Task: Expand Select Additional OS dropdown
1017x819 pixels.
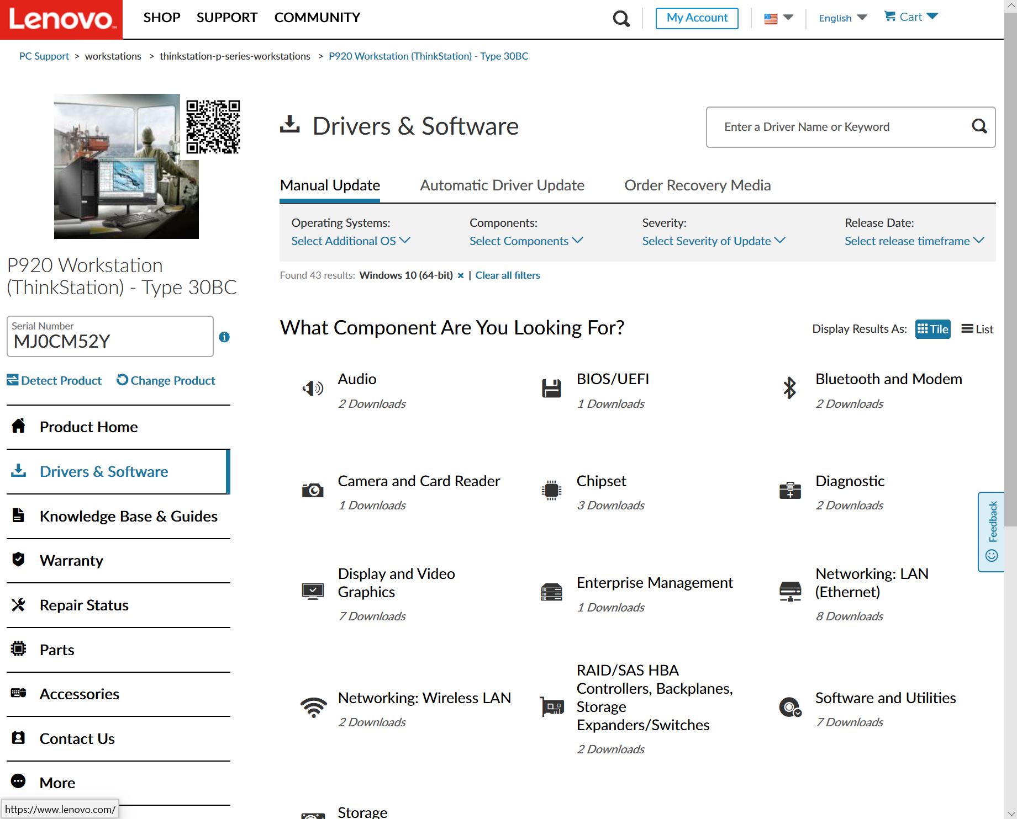Action: point(351,241)
